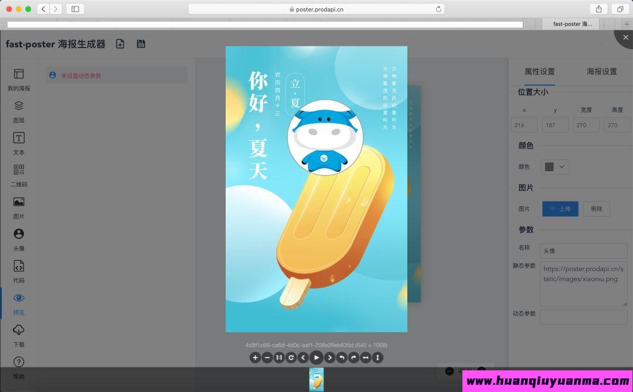Click the 下载 download cloud icon
This screenshot has width=633, height=392.
[x=19, y=330]
